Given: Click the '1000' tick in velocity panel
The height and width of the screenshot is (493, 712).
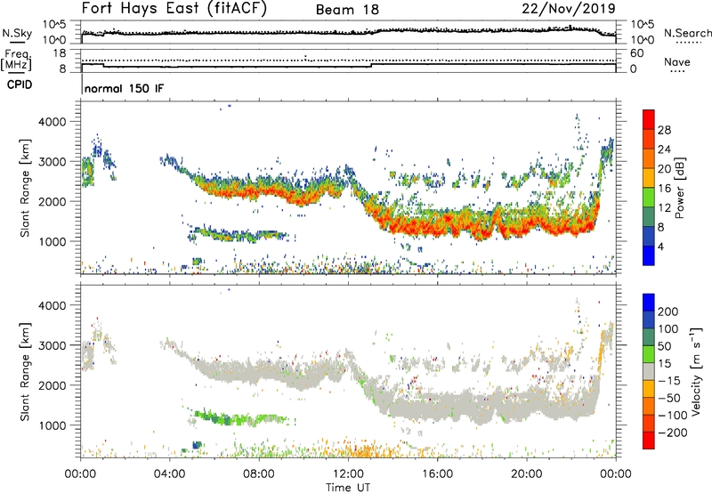Looking at the screenshot, I should (53, 425).
